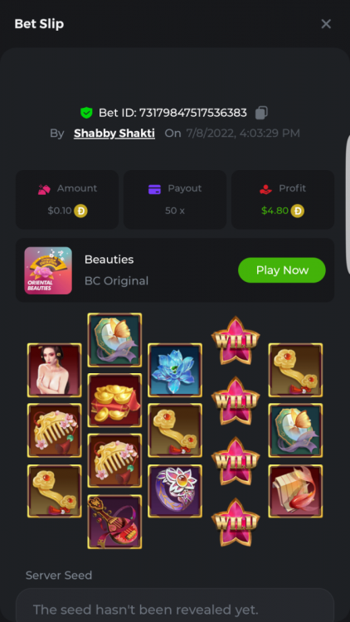The height and width of the screenshot is (622, 350).
Task: Click the topmost WILD star symbol
Action: [x=236, y=340]
